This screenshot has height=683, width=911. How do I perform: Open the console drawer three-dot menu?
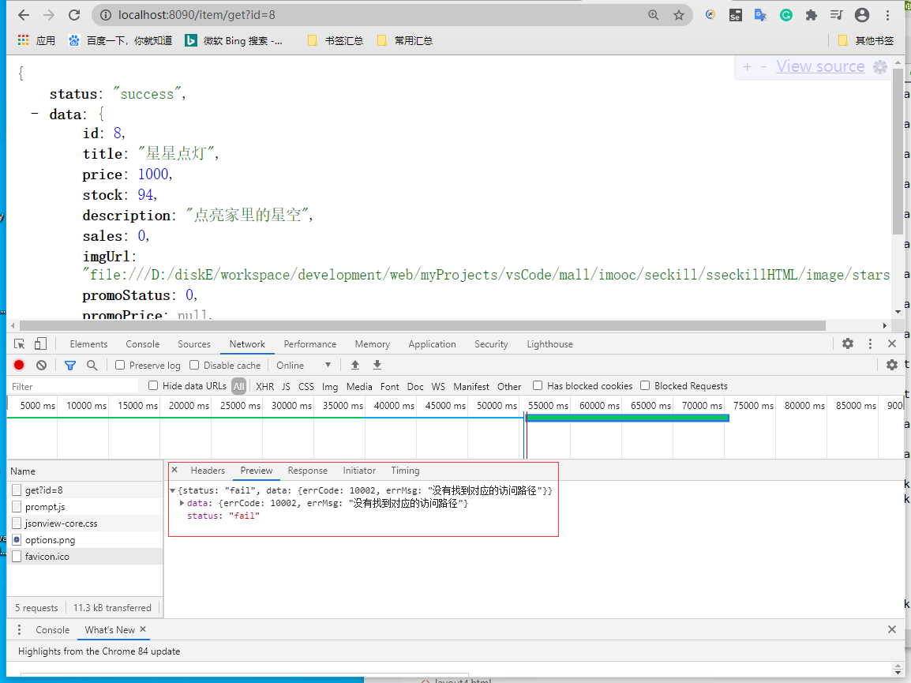tap(19, 629)
